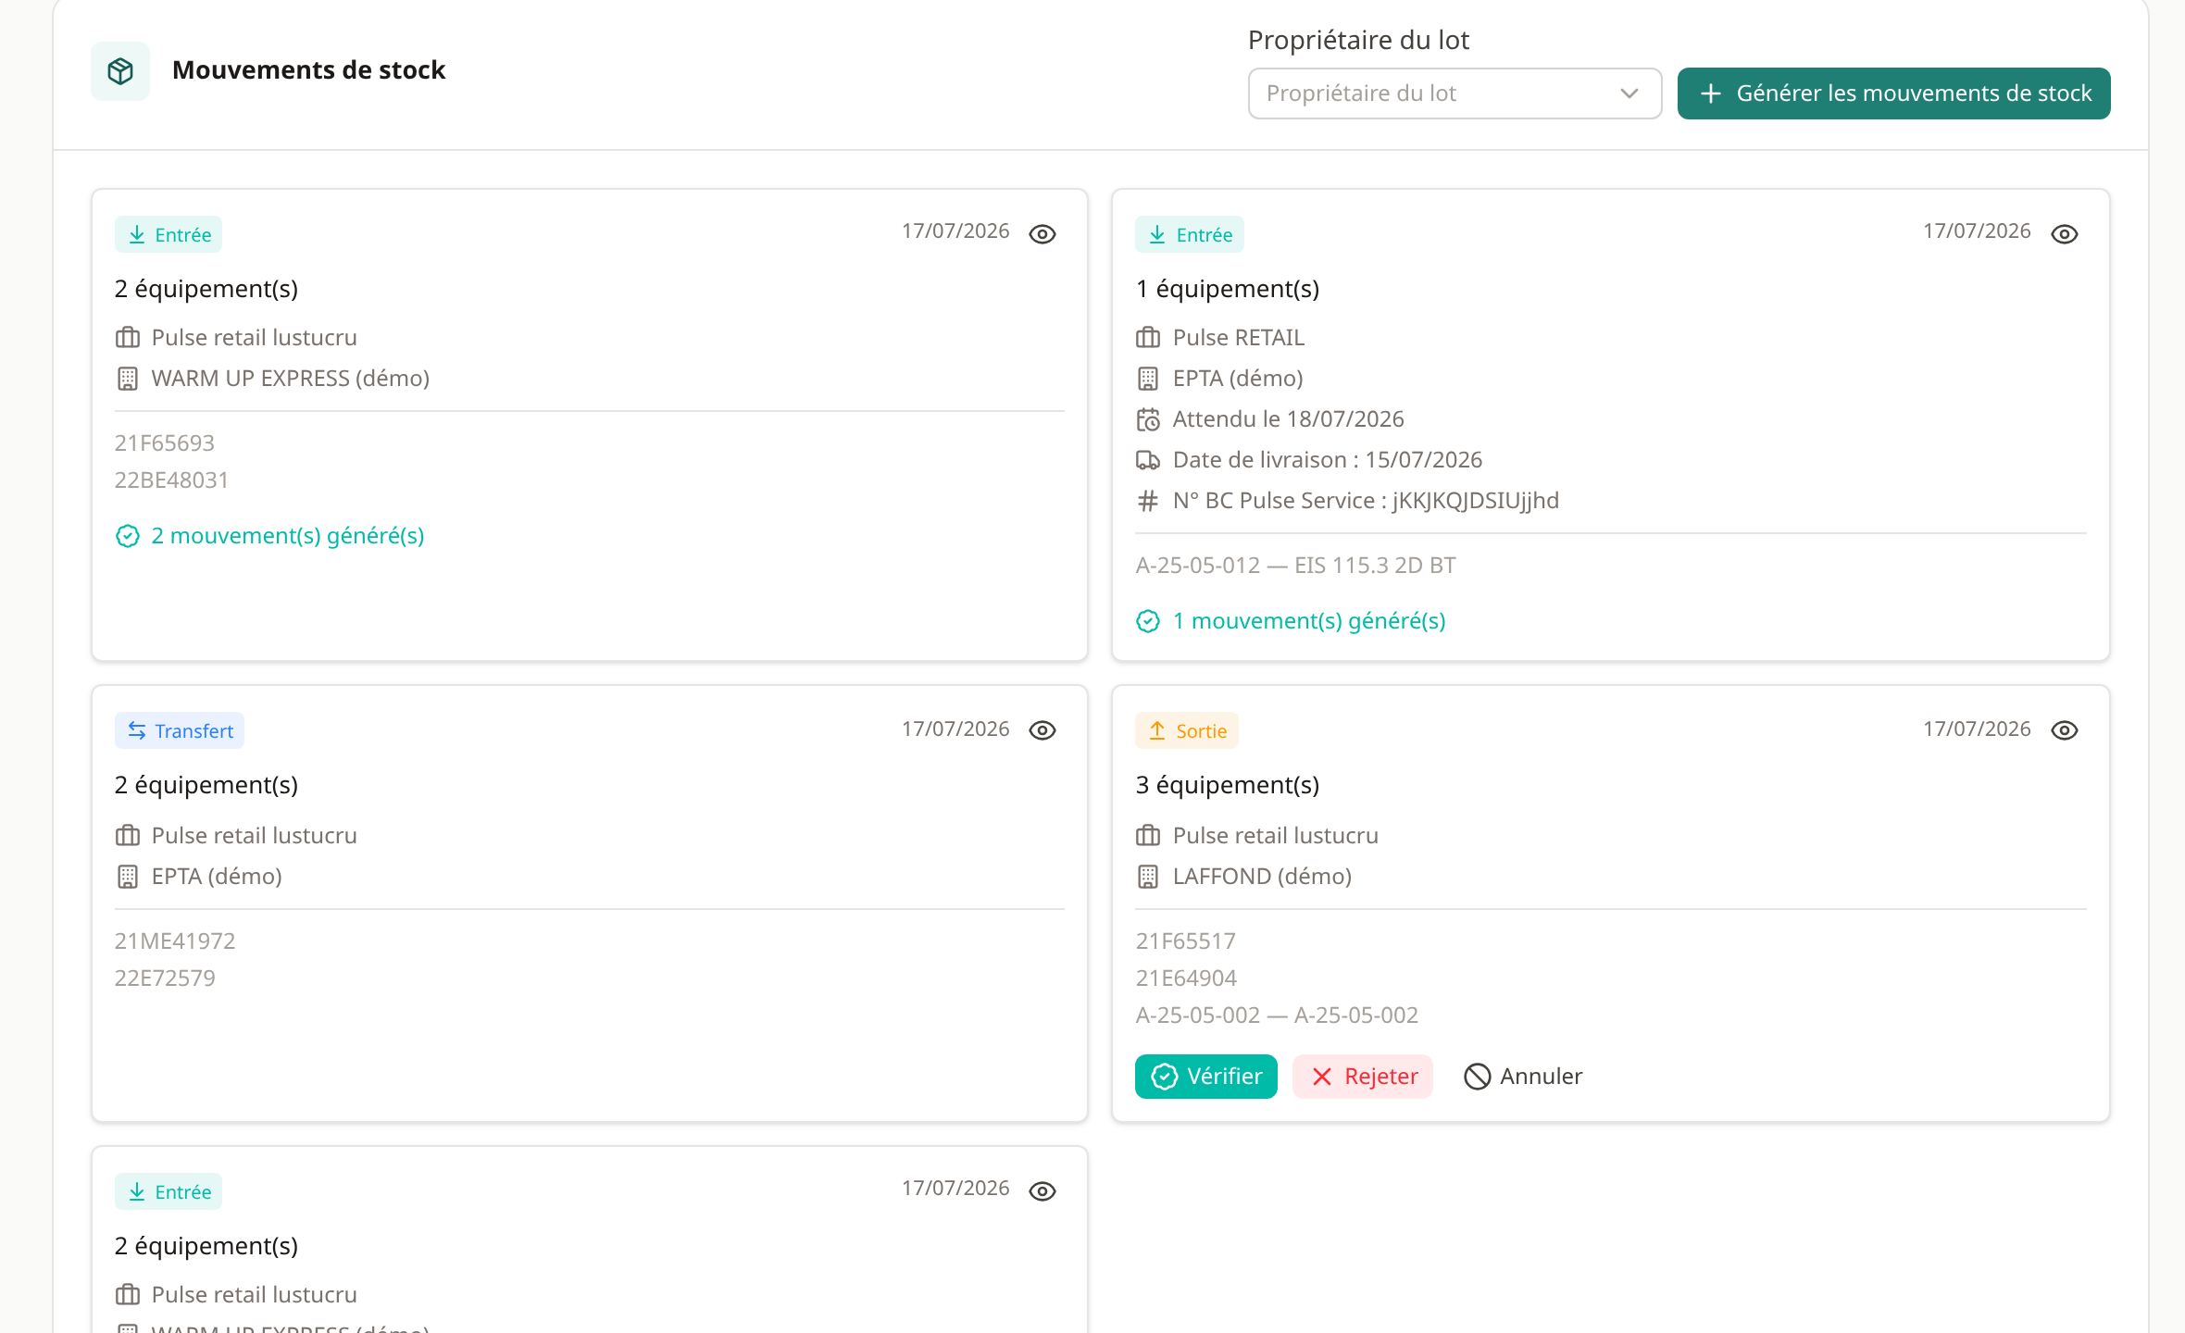
Task: Click the 3 équipement(s) heading
Action: click(x=1228, y=785)
